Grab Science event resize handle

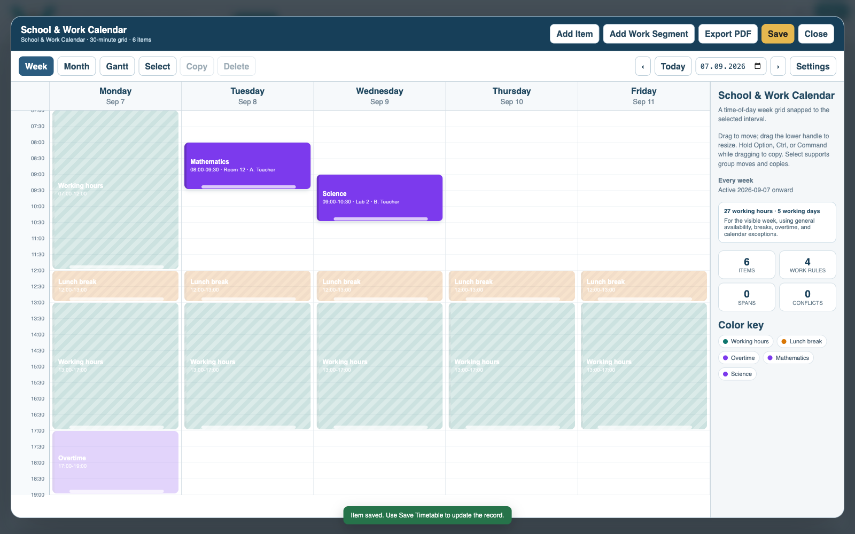380,219
